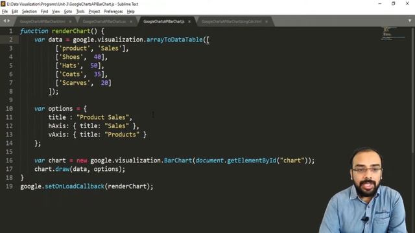
Task: Click the right tab-scroll arrow
Action: tap(8, 21)
